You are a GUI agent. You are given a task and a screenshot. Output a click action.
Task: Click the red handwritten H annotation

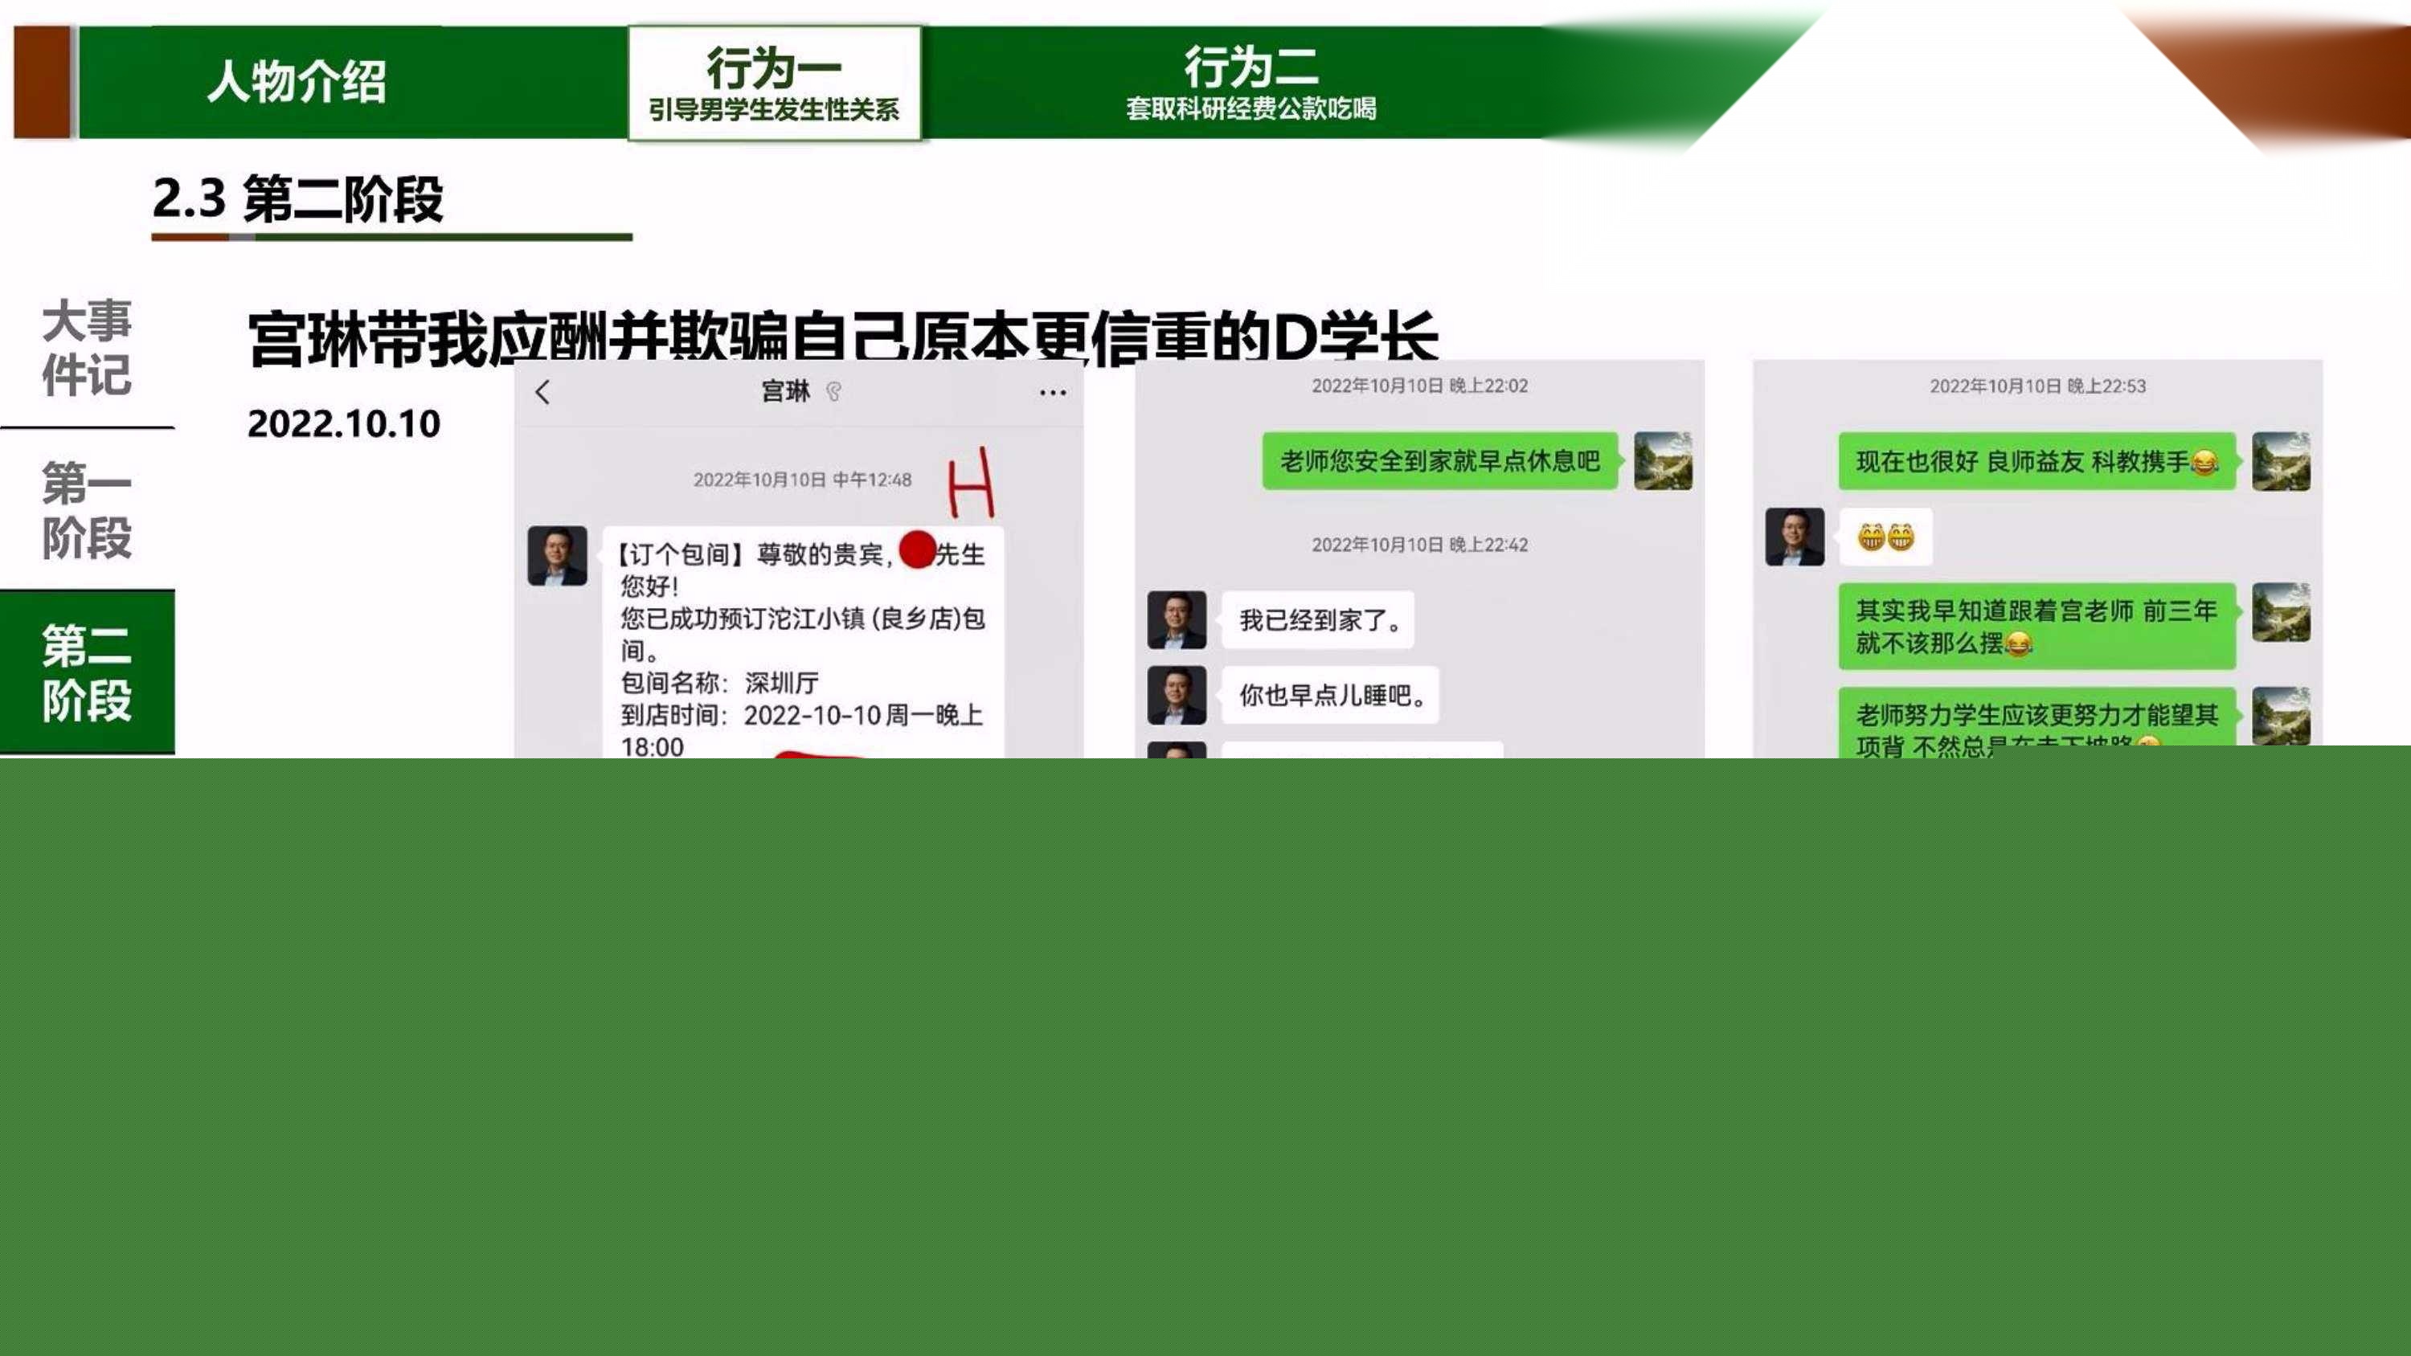point(971,483)
